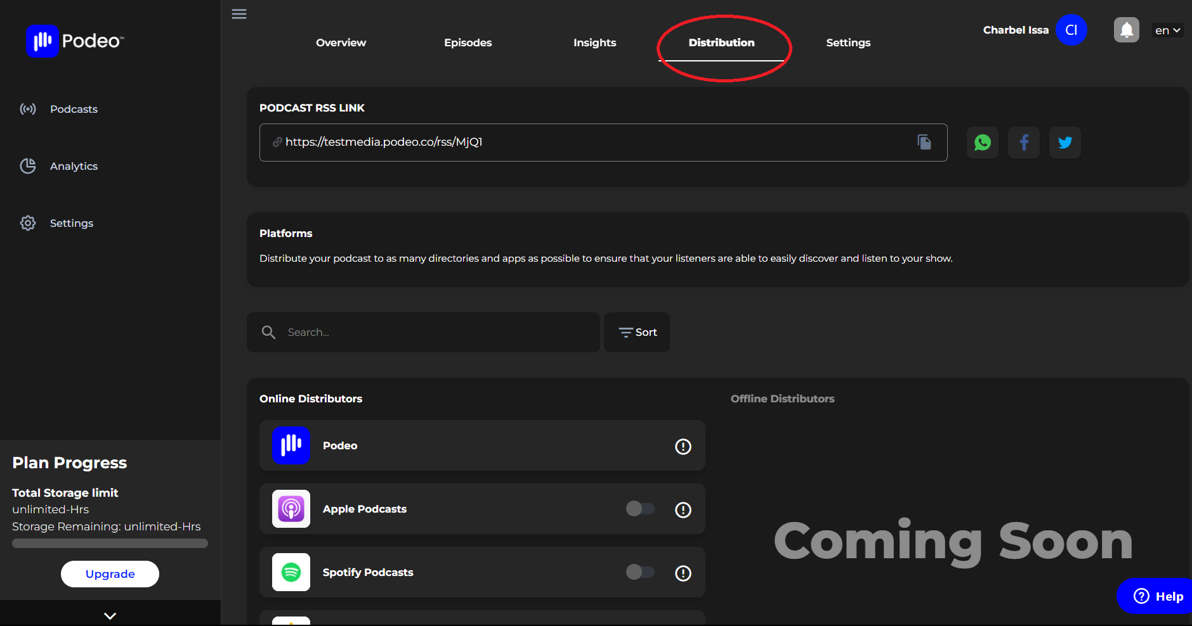Screen dimensions: 1192x626
Task: Click the PODCAST RSS LINK heading
Action: pyautogui.click(x=312, y=108)
